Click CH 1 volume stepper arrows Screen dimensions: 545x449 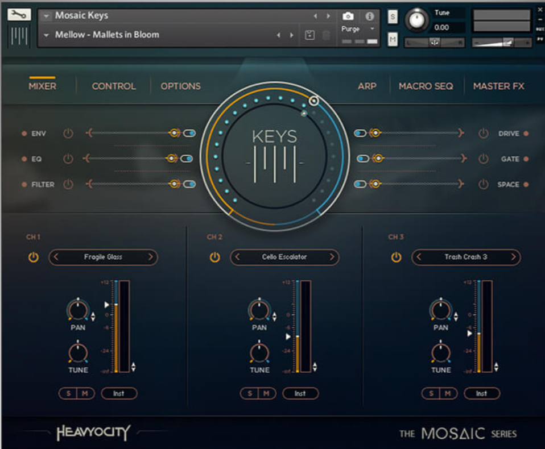pos(134,367)
